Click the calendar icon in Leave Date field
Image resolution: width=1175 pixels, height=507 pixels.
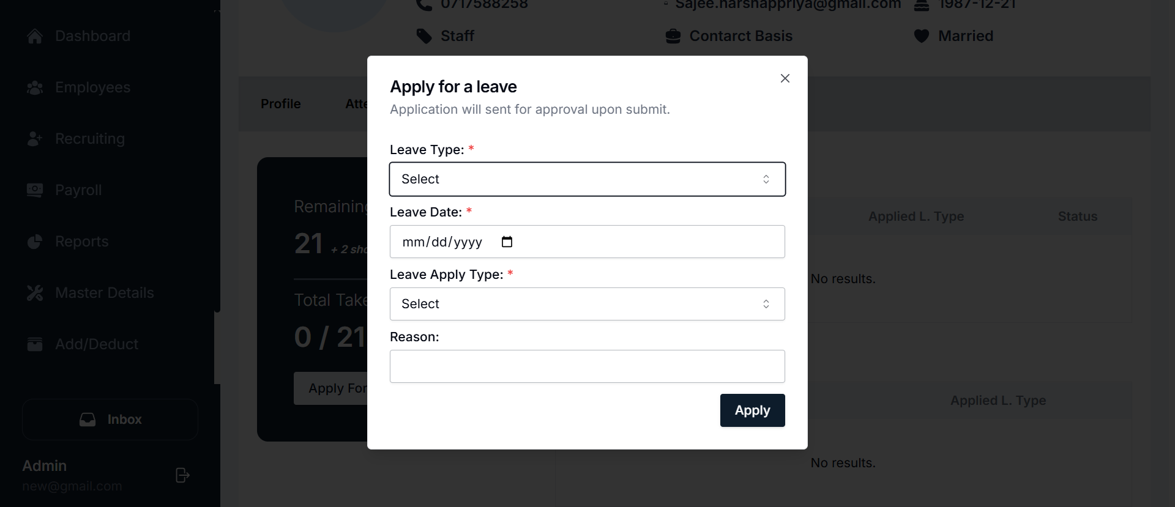click(507, 242)
